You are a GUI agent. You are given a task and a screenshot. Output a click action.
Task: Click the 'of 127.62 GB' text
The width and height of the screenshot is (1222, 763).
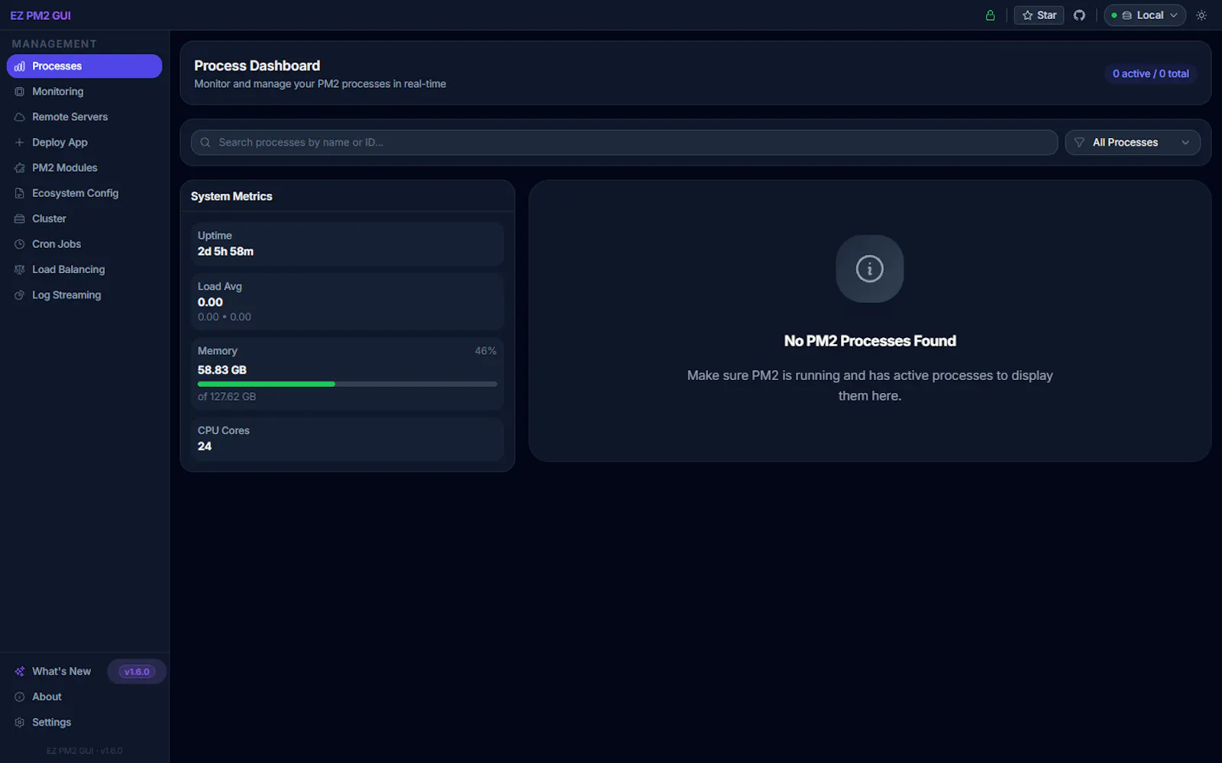tap(227, 397)
